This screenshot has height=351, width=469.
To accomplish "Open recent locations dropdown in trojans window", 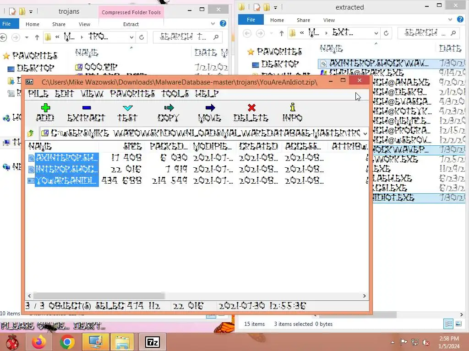I will (x=27, y=37).
